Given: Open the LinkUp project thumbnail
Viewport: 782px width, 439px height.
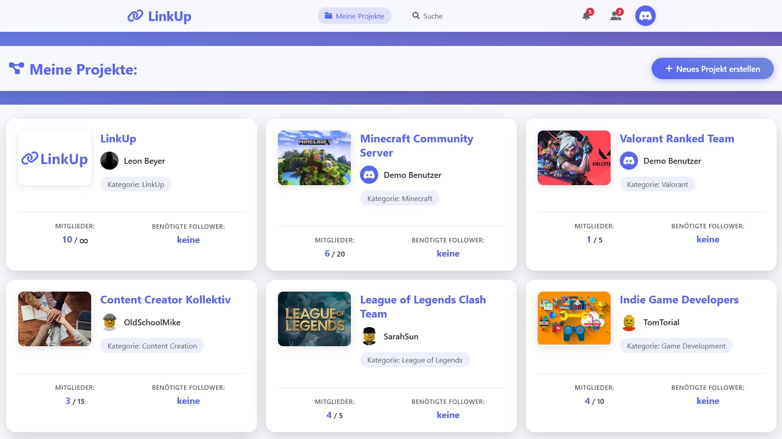Looking at the screenshot, I should pos(55,158).
